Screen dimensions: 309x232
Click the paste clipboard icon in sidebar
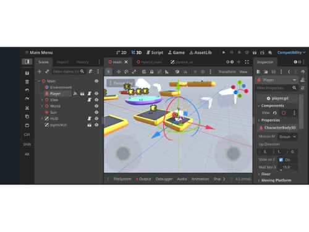tap(27, 125)
